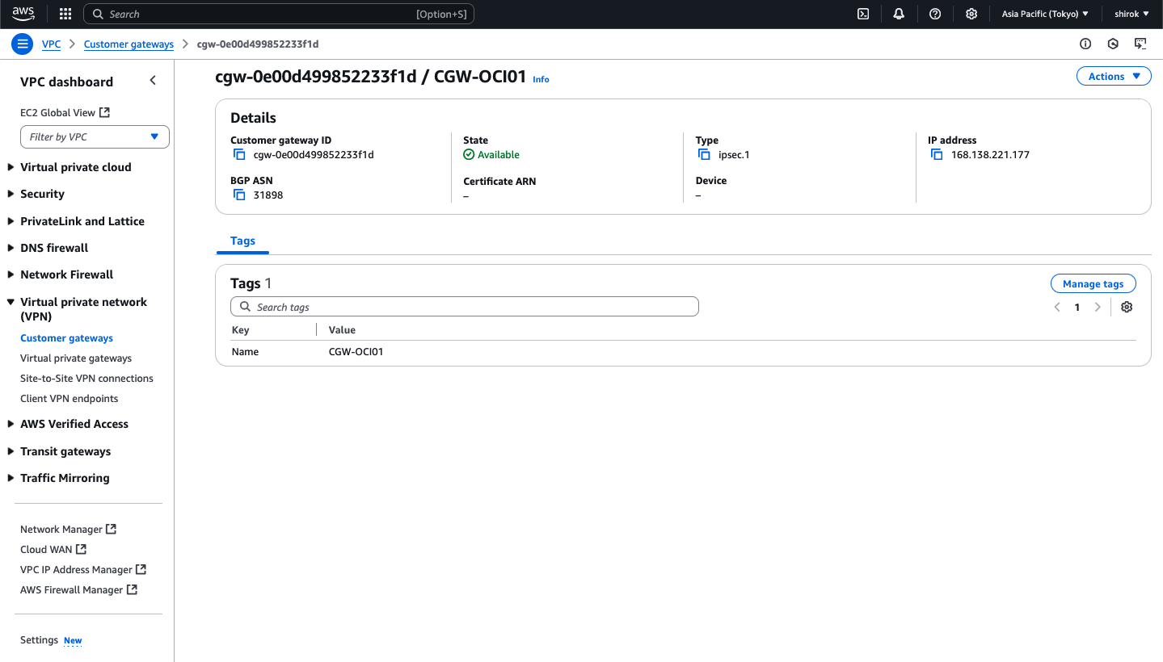This screenshot has height=662, width=1163.
Task: Open the Info link beside title
Action: pos(541,79)
